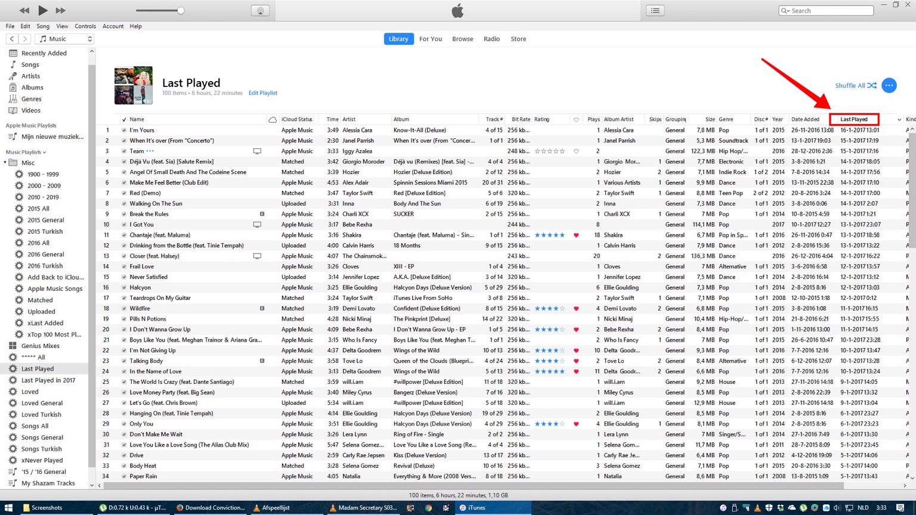Uncheck the Halcyon song checkbox
Viewport: 916px width, 515px height.
coord(124,287)
